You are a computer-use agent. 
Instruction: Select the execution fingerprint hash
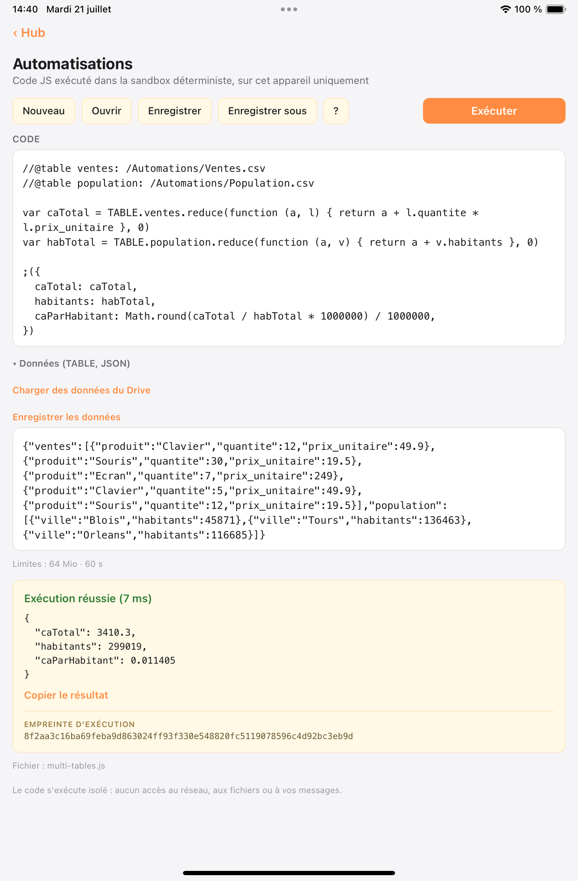click(x=188, y=736)
